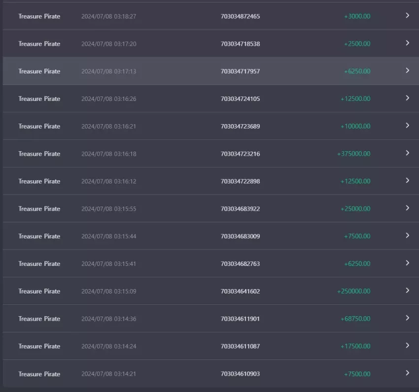The image size is (419, 392).
Task: Click chevron for +68750.00 row
Action: 407,318
